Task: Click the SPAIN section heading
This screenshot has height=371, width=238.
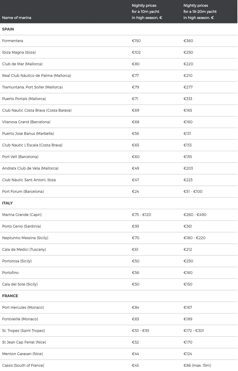Action: (x=8, y=29)
